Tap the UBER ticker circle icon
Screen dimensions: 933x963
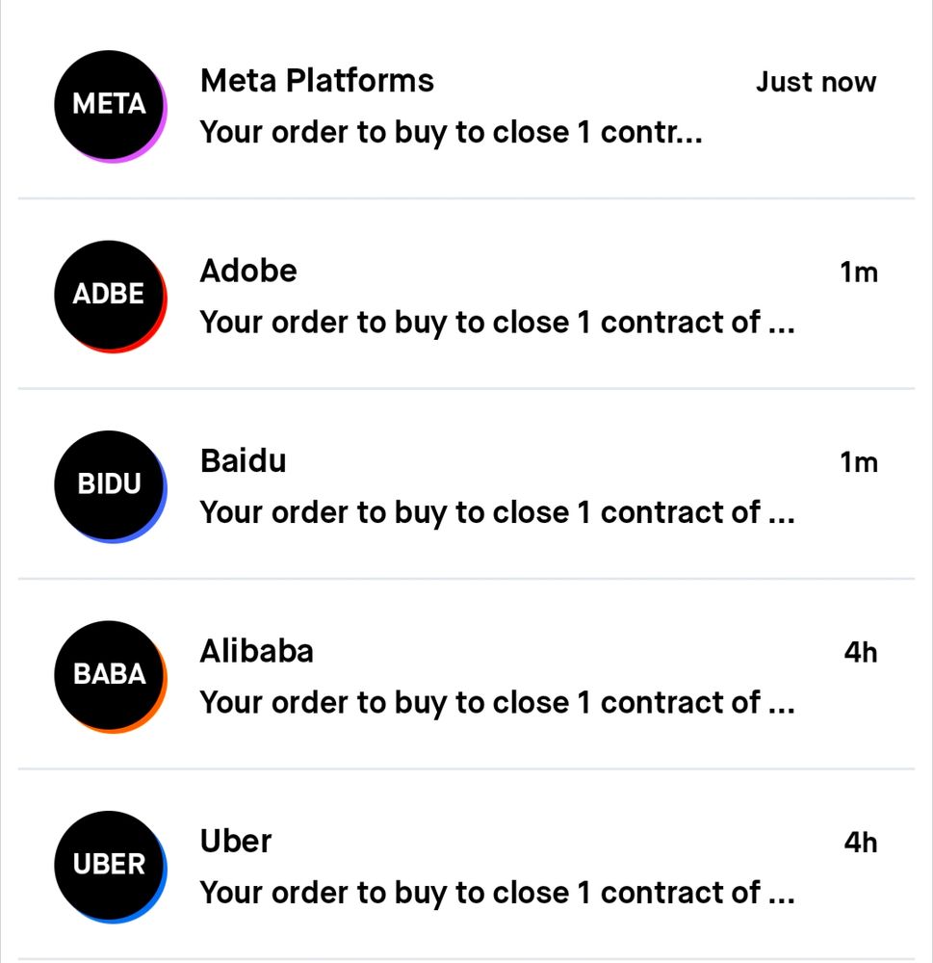pos(110,865)
